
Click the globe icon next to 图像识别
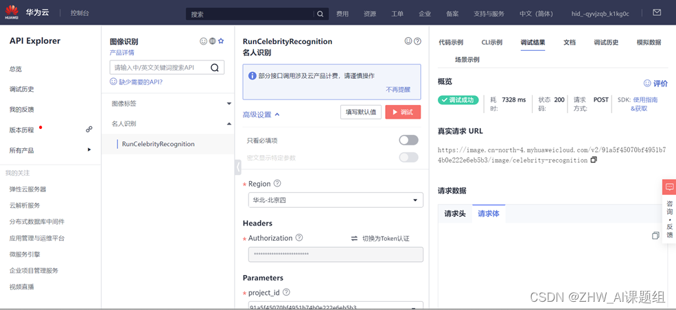pyautogui.click(x=213, y=41)
